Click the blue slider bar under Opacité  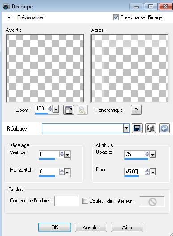pos(136,159)
